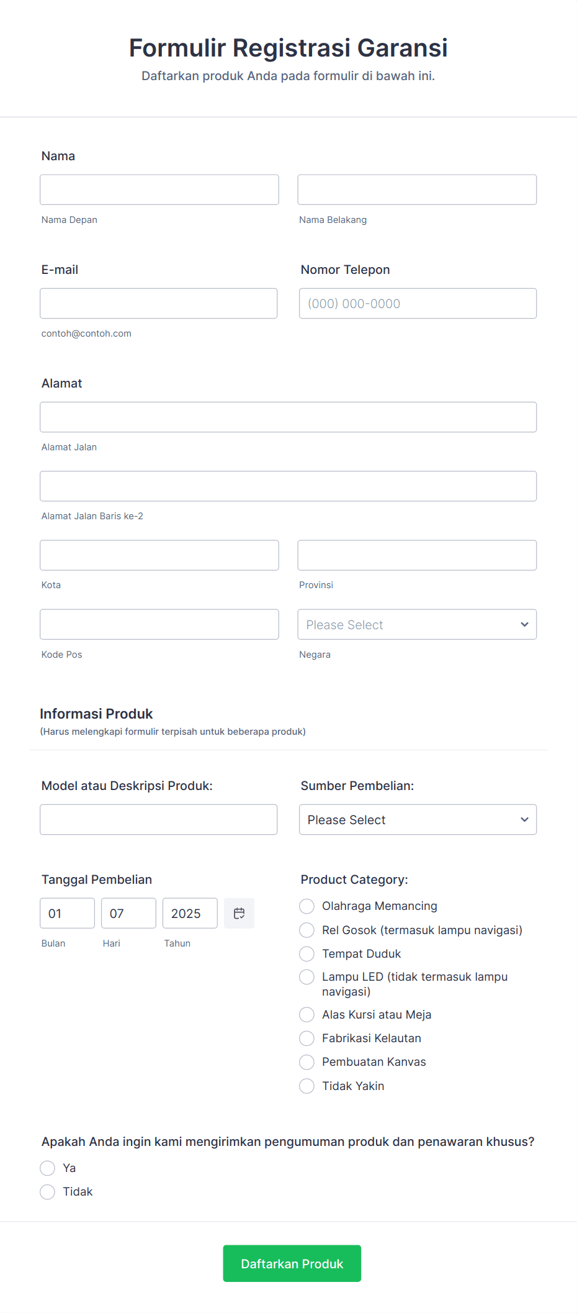The image size is (577, 1313).
Task: Pick Alas Kursi atau Meja category
Action: [x=306, y=1014]
